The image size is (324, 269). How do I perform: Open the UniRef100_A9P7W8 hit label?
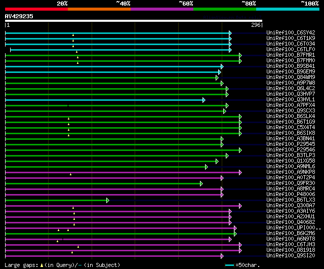pyautogui.click(x=291, y=83)
